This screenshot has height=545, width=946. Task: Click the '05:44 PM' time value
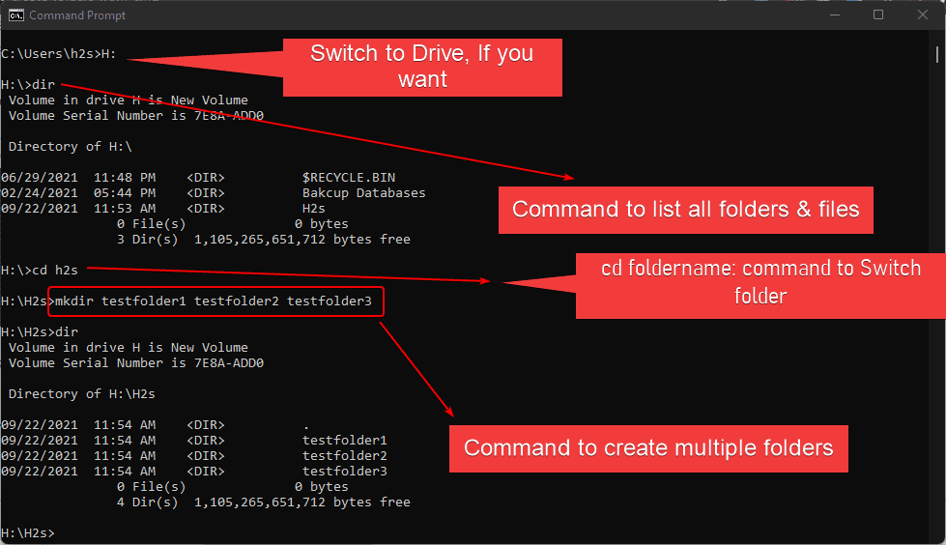pos(125,193)
